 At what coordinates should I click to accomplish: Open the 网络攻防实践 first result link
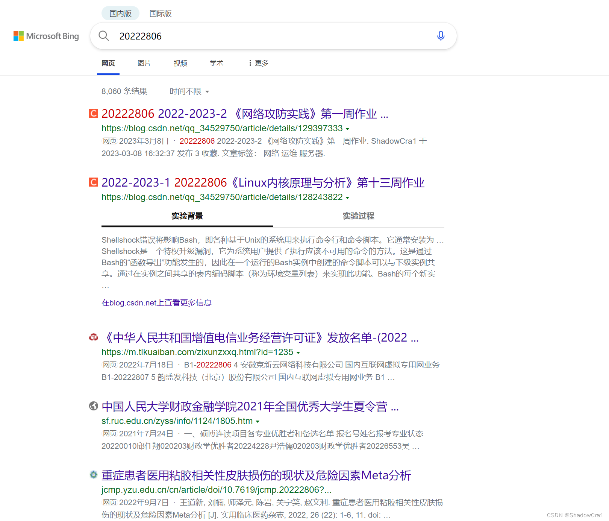pyautogui.click(x=245, y=113)
